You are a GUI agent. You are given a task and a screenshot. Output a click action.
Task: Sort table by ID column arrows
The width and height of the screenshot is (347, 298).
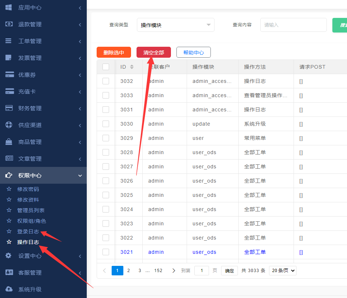tap(132, 67)
